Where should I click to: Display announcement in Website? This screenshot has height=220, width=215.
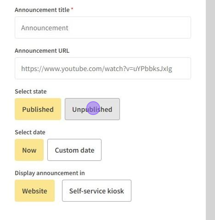click(x=35, y=191)
